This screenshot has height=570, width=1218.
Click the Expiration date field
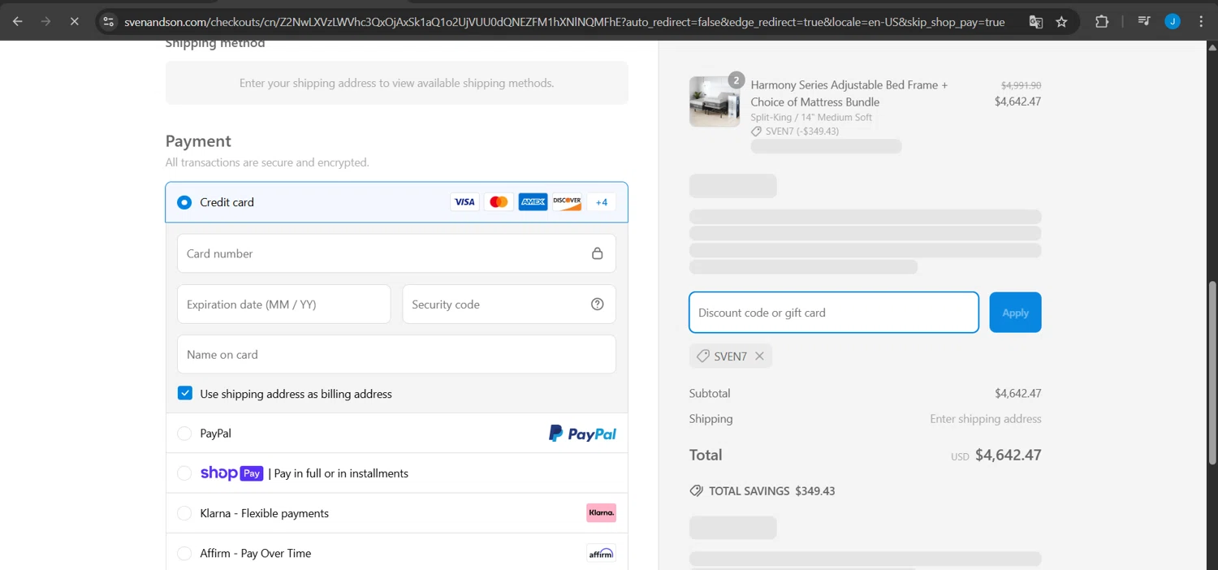pyautogui.click(x=283, y=304)
